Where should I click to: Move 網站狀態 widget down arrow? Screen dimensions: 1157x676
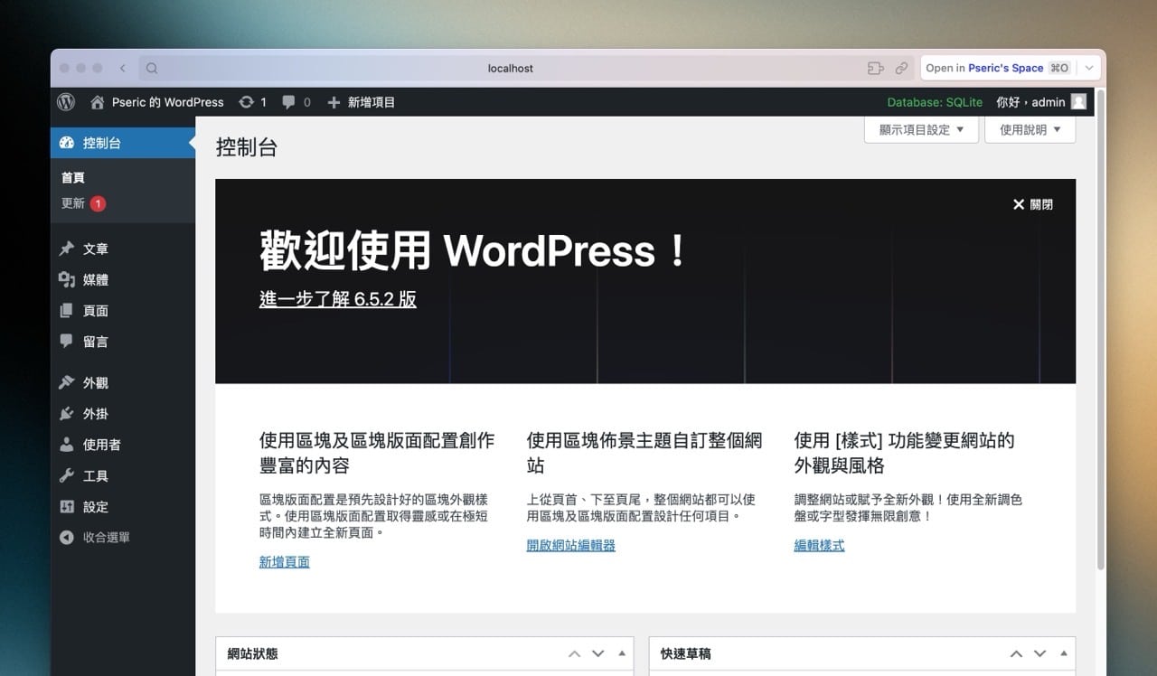click(x=597, y=653)
